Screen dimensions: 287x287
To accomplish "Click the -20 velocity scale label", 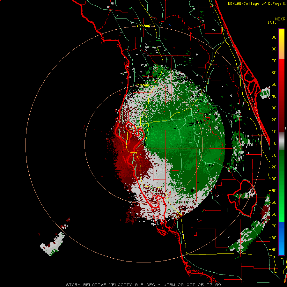I will pos(273,167).
